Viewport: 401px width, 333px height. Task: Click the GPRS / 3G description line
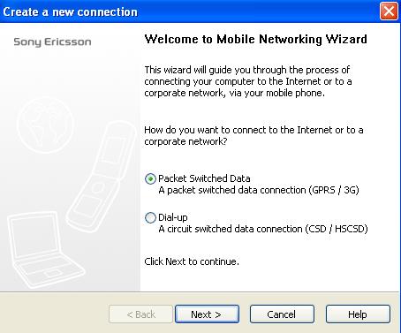259,190
